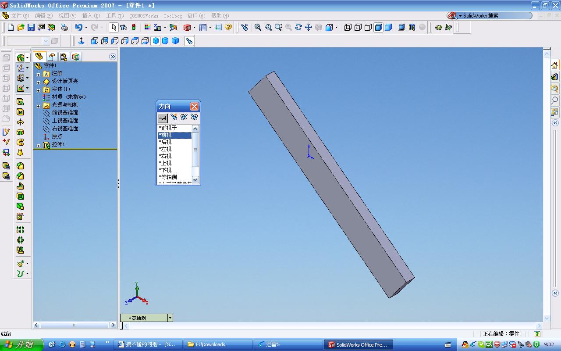
Task: Create a new document from the toolbar
Action: tap(11, 27)
